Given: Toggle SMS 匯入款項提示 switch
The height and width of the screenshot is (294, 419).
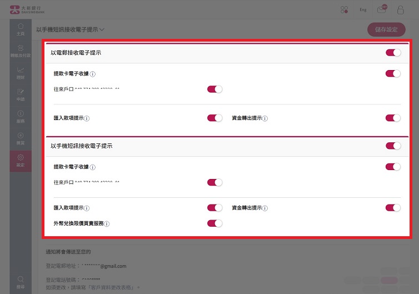Looking at the screenshot, I should pyautogui.click(x=215, y=208).
